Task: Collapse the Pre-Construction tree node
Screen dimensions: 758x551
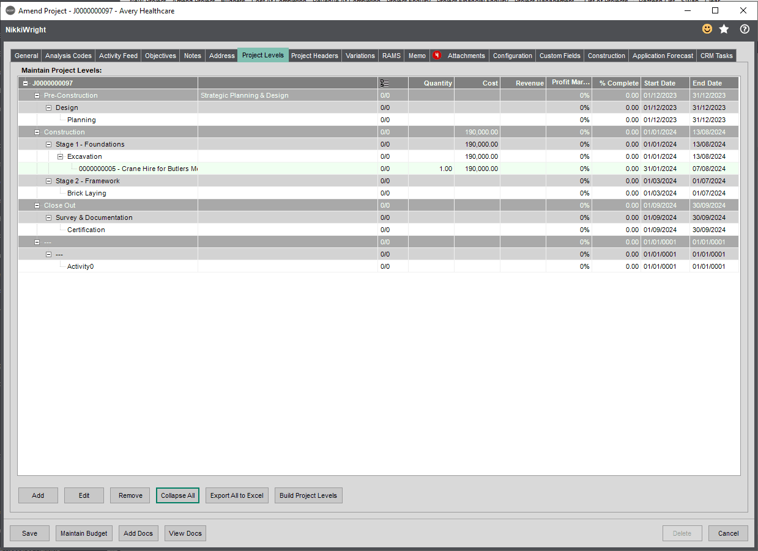Action: (x=37, y=95)
